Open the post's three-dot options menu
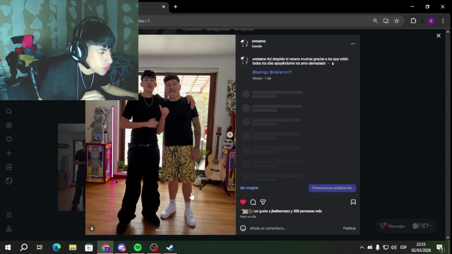The height and width of the screenshot is (254, 452). coord(353,44)
